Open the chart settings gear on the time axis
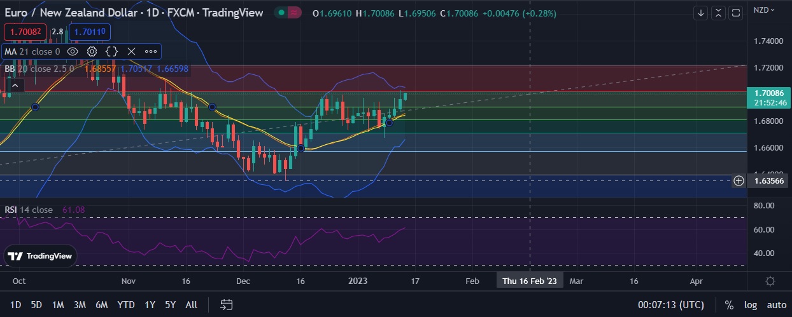792x317 pixels. click(x=770, y=281)
